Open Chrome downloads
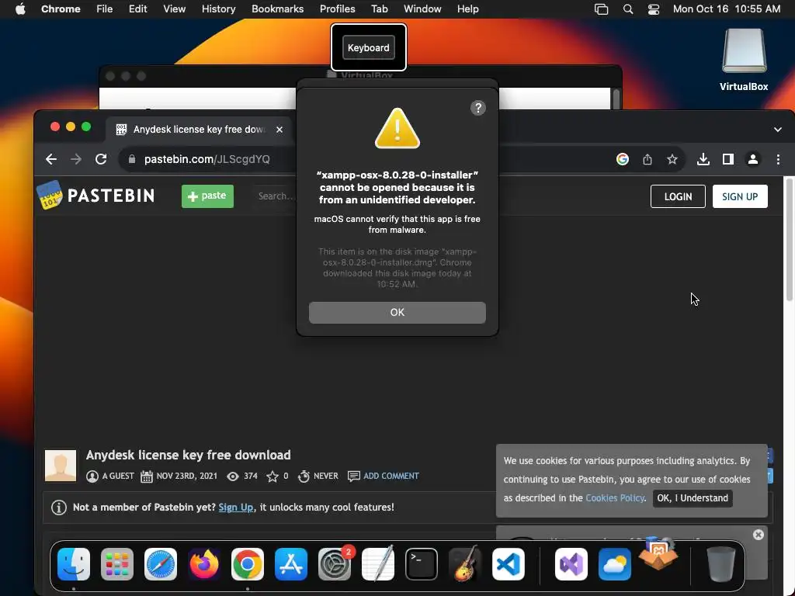 tap(703, 159)
